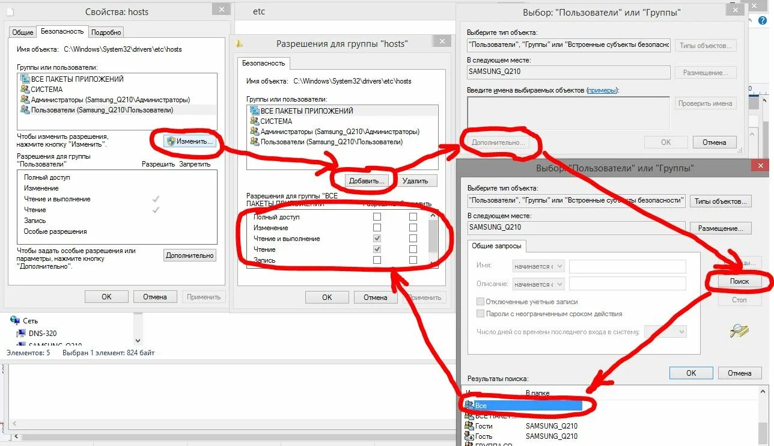This screenshot has width=774, height=446.
Task: Check Пароли с неограниченным сроком действия
Action: tap(480, 314)
